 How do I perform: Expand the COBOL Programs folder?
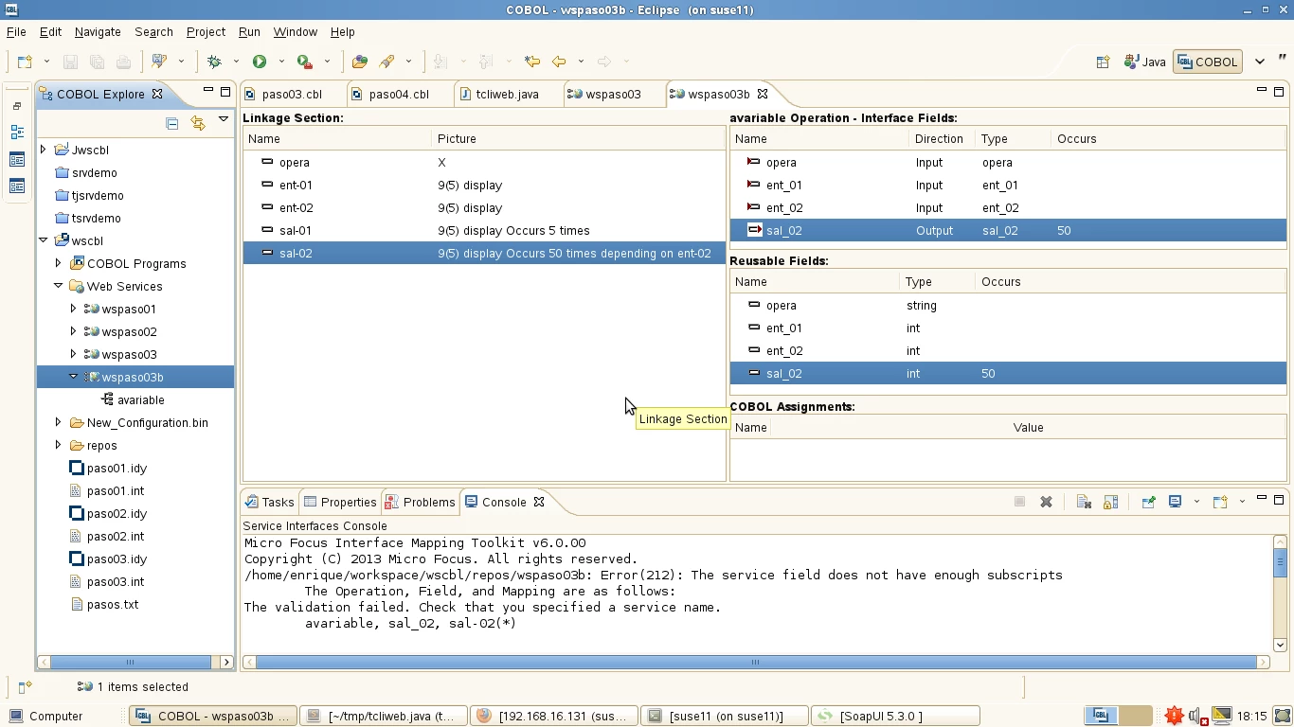click(58, 263)
